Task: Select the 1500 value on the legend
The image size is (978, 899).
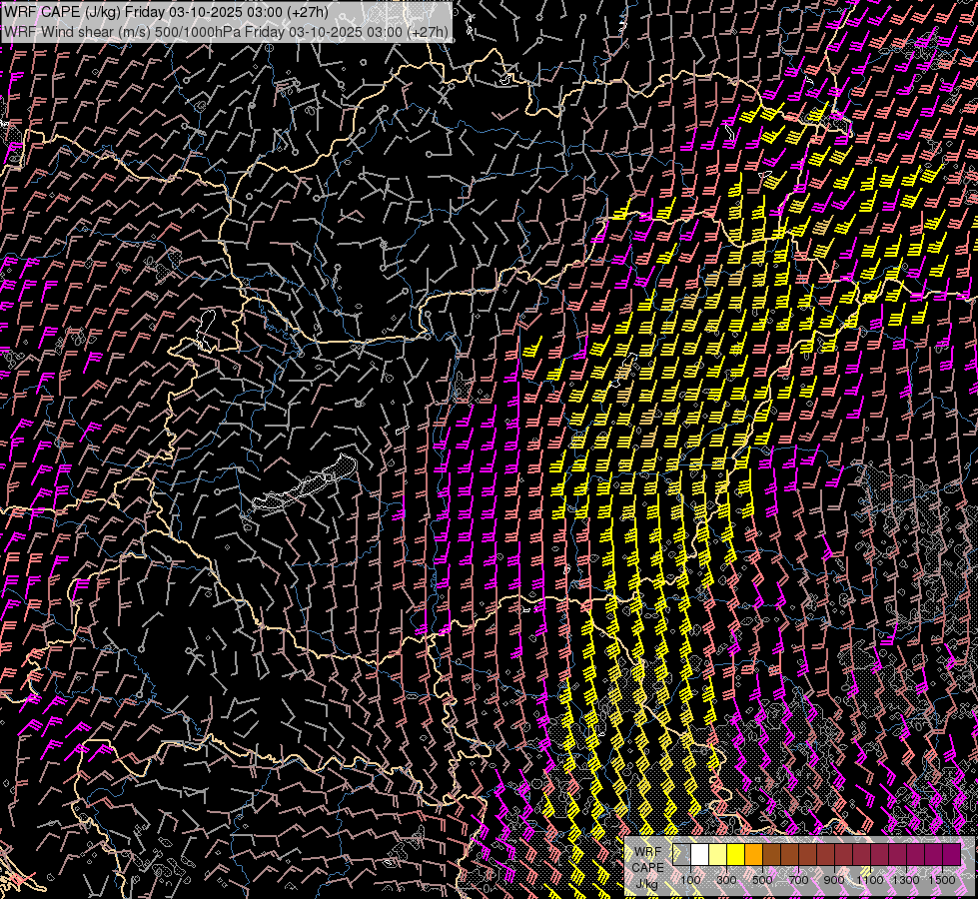Action: 942,880
